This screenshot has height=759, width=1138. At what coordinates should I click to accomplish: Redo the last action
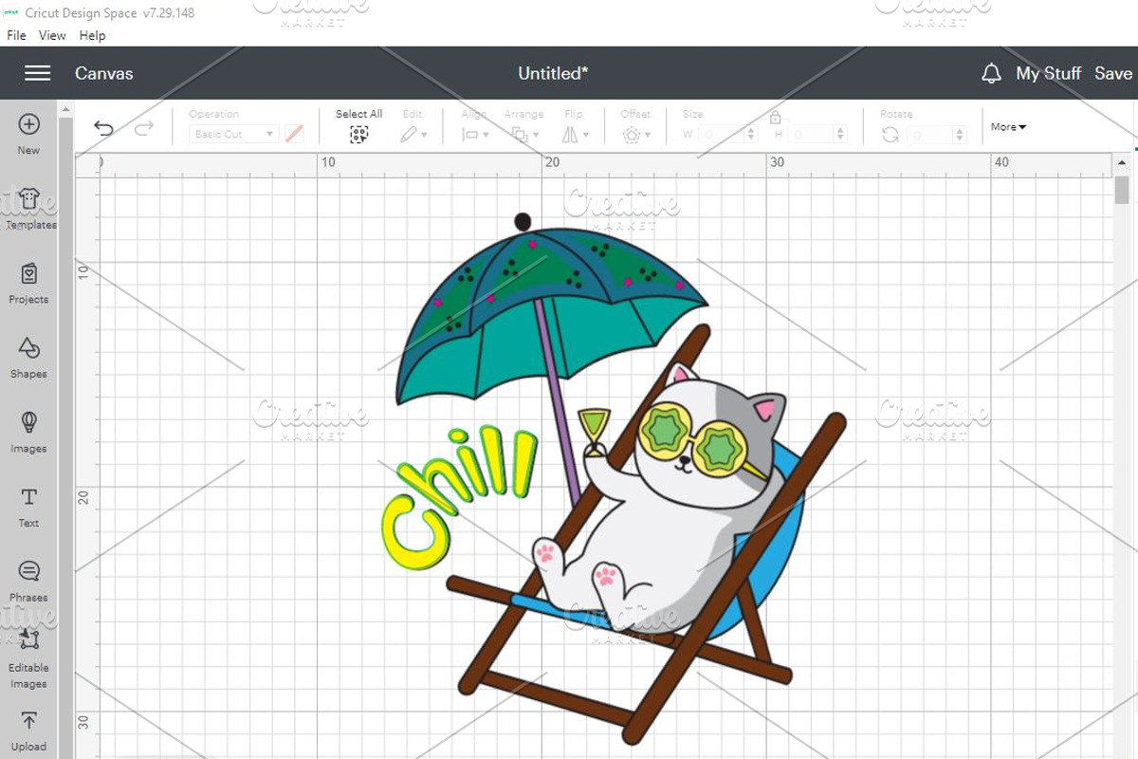tap(144, 128)
